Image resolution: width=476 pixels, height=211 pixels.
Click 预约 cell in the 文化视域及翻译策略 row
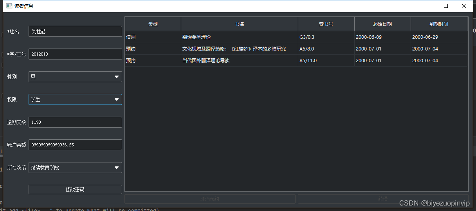point(153,49)
